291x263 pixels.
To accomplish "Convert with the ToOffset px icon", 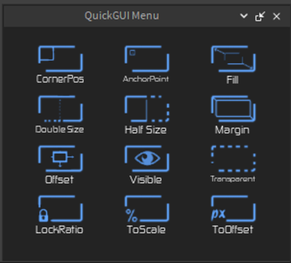I will click(x=233, y=208).
